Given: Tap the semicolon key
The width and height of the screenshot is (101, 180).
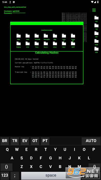Looking at the screenshot, I should coord(15,175).
